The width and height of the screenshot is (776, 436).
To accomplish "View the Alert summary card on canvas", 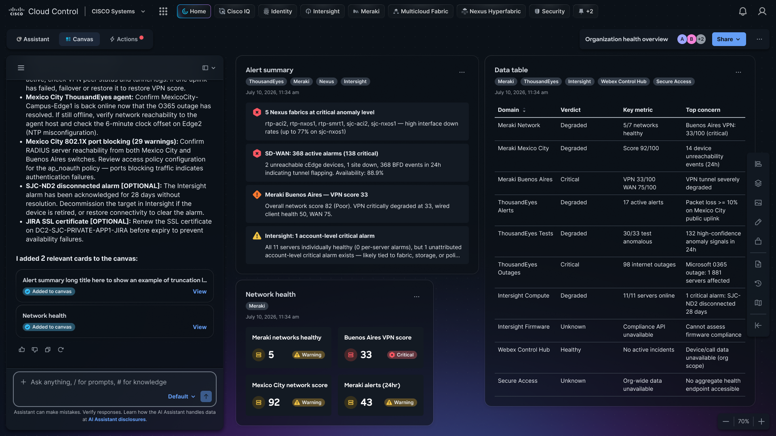I will pyautogui.click(x=200, y=291).
